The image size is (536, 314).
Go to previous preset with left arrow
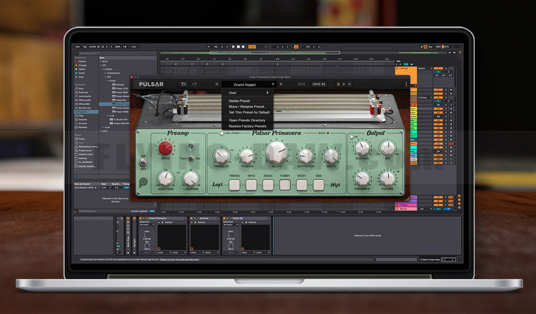click(x=217, y=84)
